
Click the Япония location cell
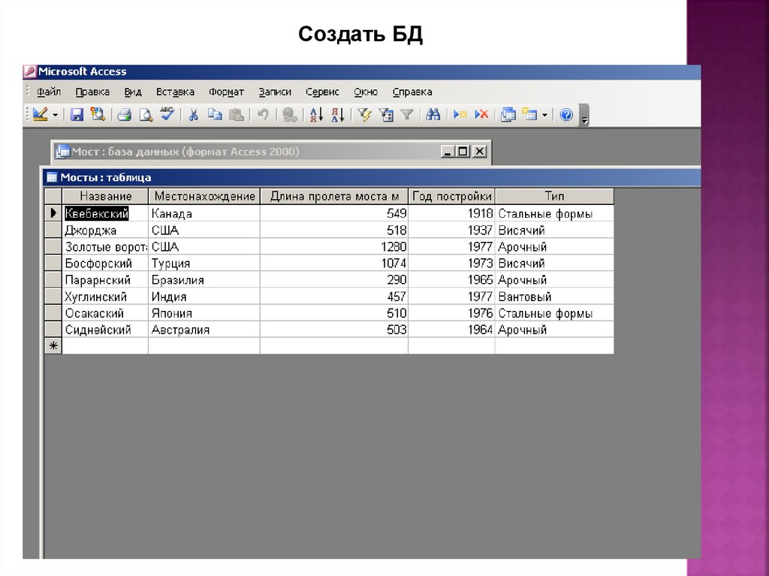click(204, 313)
